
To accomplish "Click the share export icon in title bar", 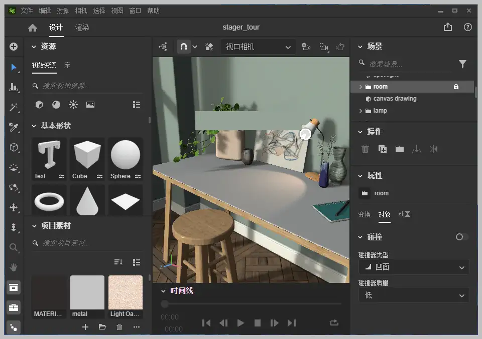I will pyautogui.click(x=447, y=28).
